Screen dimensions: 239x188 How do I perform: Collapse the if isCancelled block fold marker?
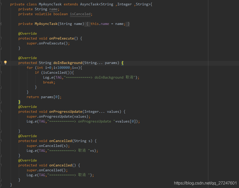click(x=1, y=73)
